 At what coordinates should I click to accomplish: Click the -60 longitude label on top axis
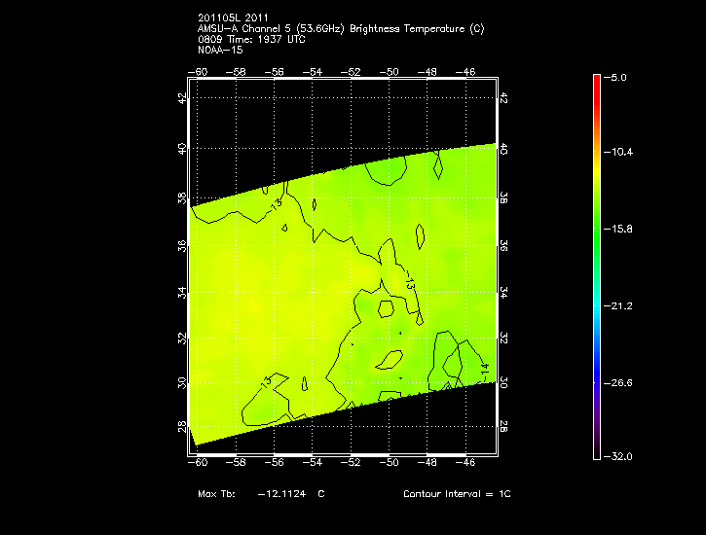(x=200, y=71)
